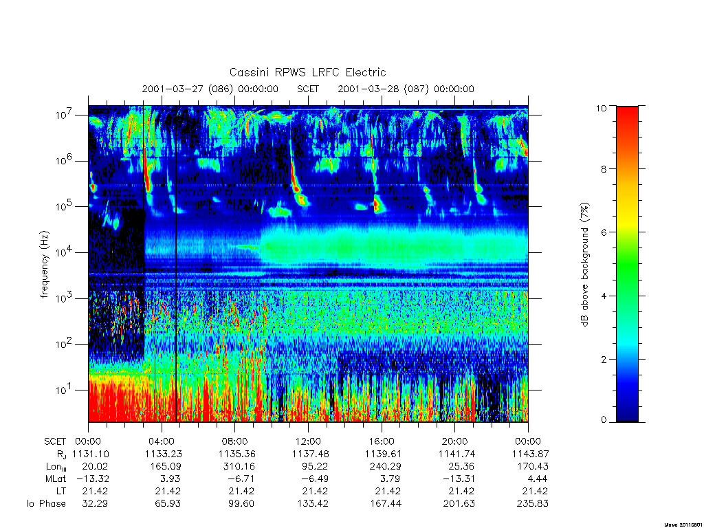Click the 10^4 frequency axis label
This screenshot has height=528, width=704.
[64, 252]
